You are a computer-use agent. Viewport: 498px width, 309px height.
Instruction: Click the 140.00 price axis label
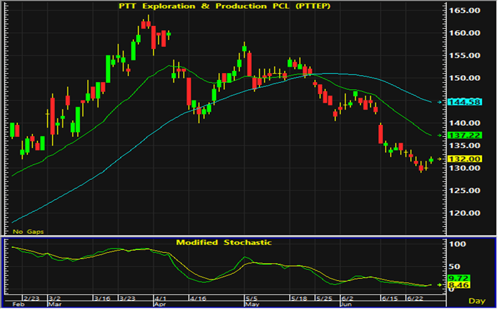464,123
